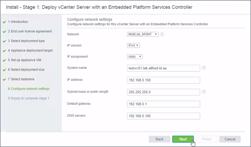The height and width of the screenshot is (147, 251).
Task: Click the DNS servers input field
Action: 163,116
